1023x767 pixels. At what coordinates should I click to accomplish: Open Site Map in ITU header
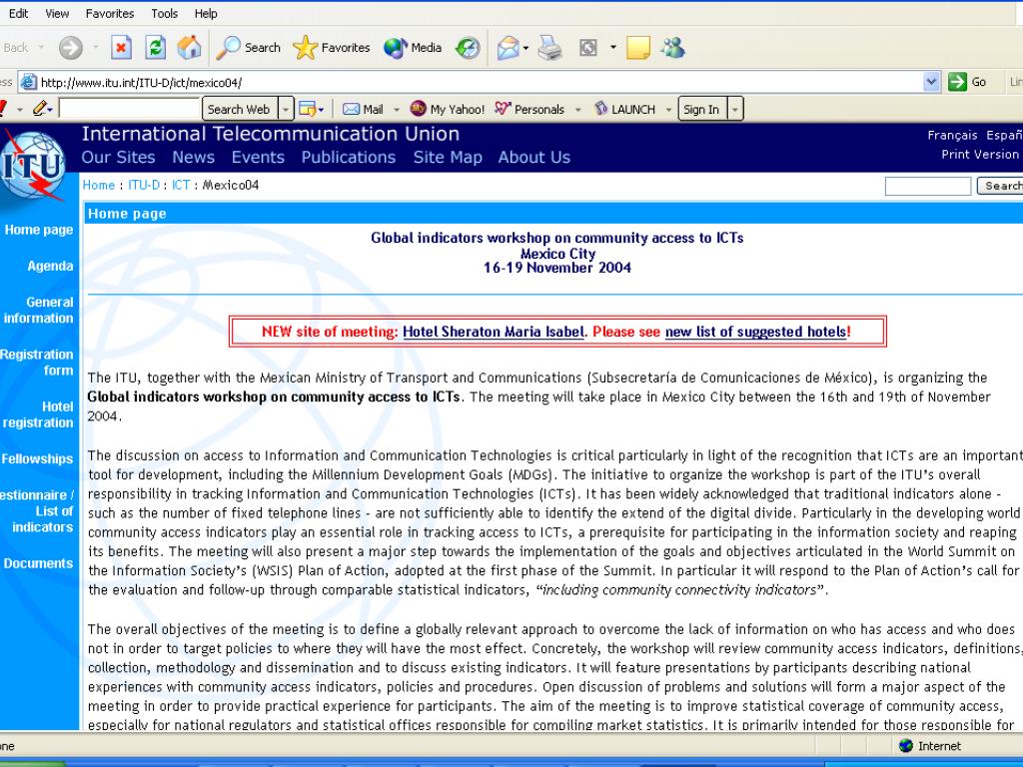pyautogui.click(x=448, y=157)
